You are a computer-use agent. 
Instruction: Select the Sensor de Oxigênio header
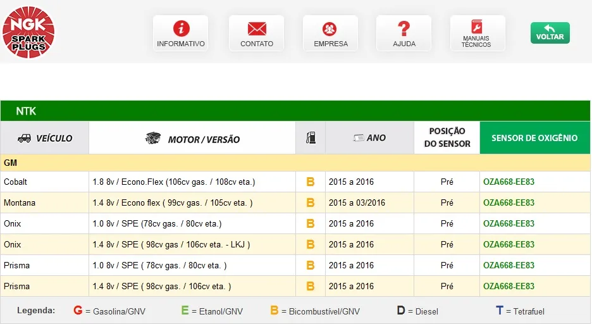[x=534, y=138]
